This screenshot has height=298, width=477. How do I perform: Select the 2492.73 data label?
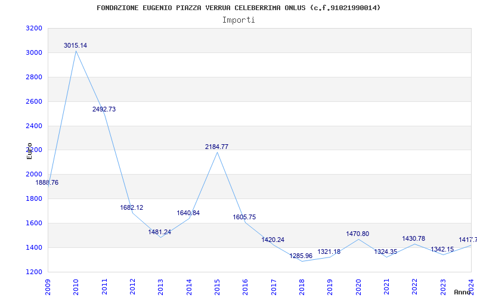tap(104, 110)
